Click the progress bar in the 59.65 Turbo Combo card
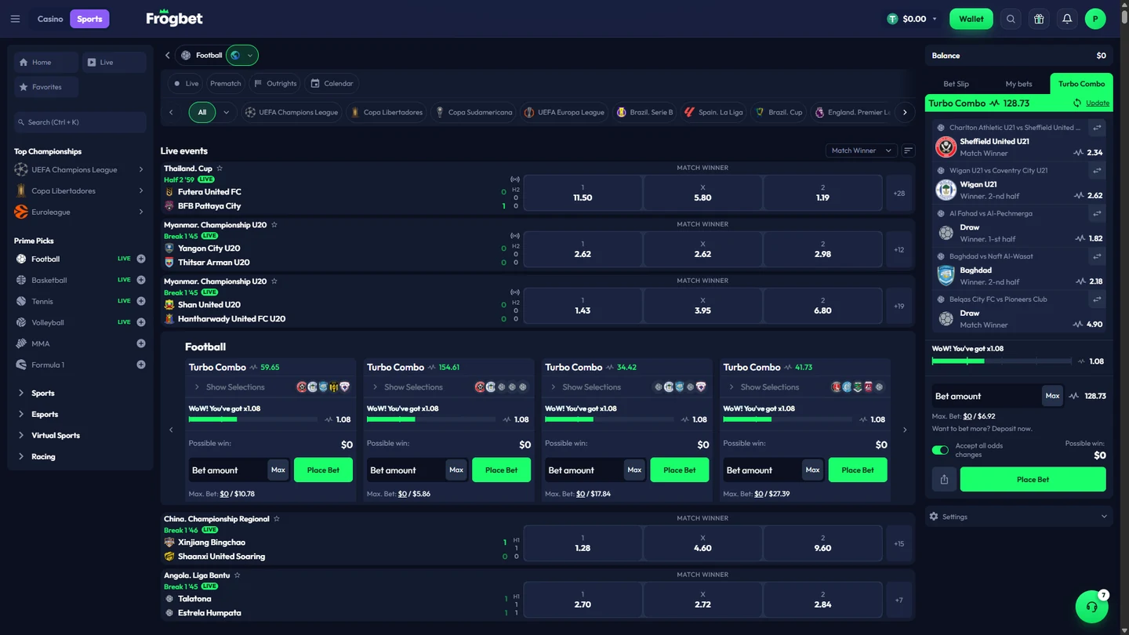The height and width of the screenshot is (635, 1129). 254,419
